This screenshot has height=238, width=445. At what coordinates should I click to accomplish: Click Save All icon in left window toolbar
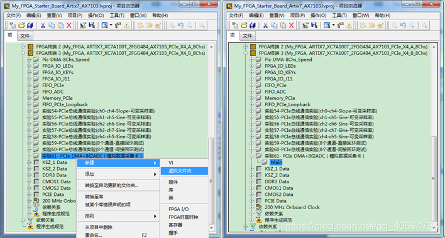click(x=30, y=26)
